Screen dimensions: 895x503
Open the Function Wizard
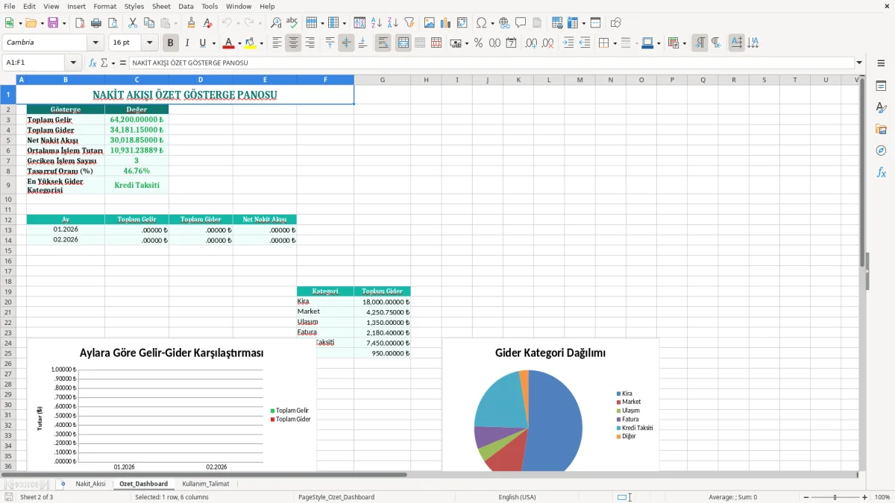[92, 63]
